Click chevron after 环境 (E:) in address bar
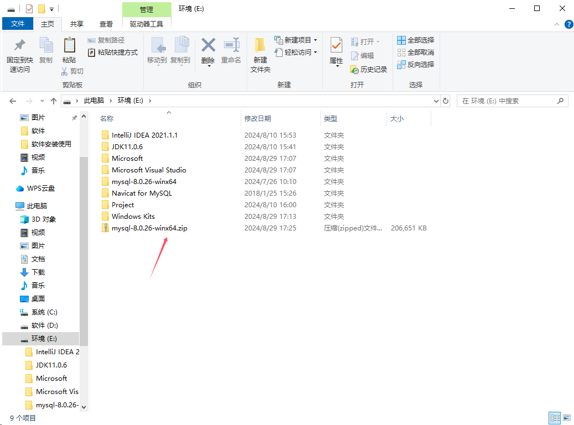The image size is (574, 425). 150,101
